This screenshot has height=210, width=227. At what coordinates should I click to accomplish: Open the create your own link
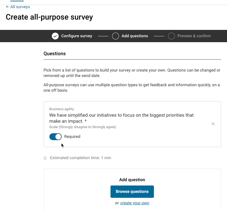click(135, 203)
